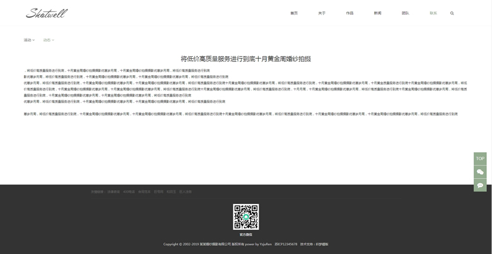Open the 新闻 navigation item
The width and height of the screenshot is (492, 254).
(x=377, y=13)
